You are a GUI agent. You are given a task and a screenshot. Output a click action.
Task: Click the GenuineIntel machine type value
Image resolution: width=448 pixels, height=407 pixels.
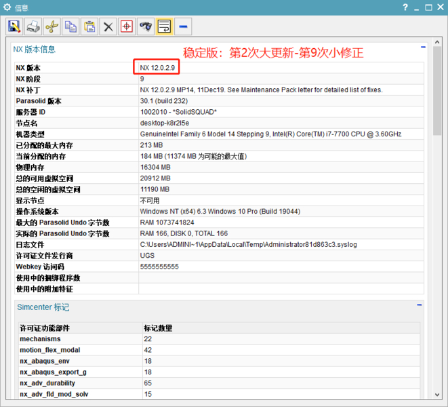(270, 134)
